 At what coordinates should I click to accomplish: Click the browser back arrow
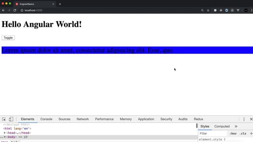point(4,10)
